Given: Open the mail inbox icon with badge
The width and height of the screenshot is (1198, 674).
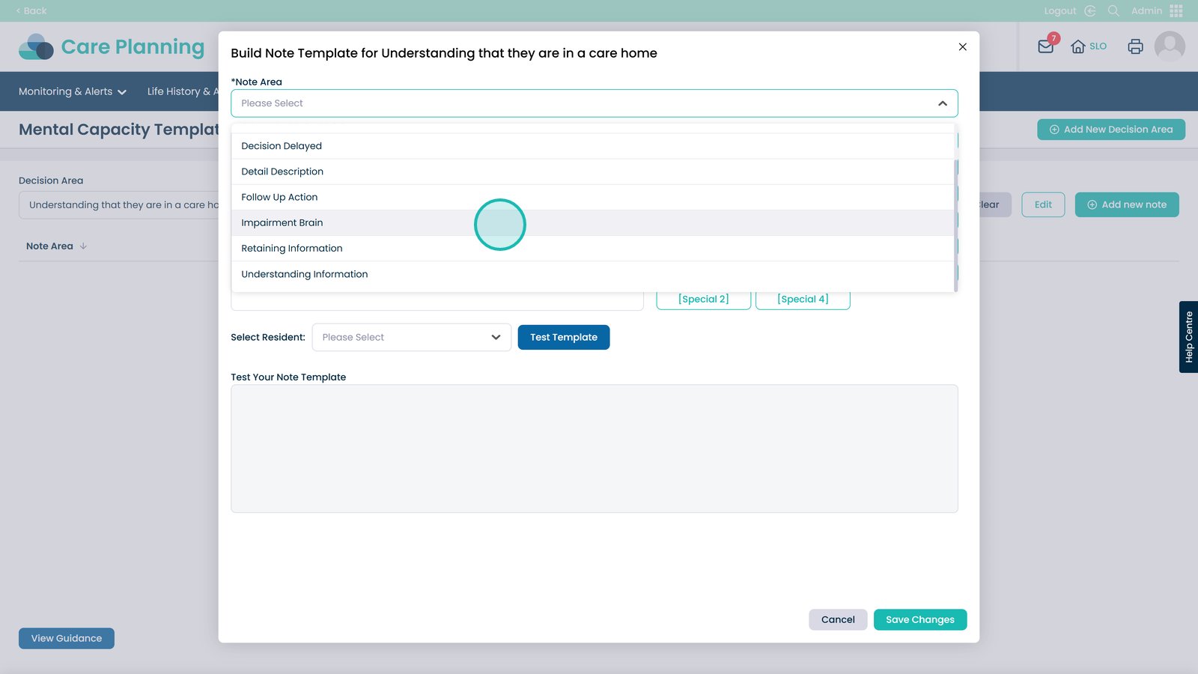Looking at the screenshot, I should (x=1046, y=46).
